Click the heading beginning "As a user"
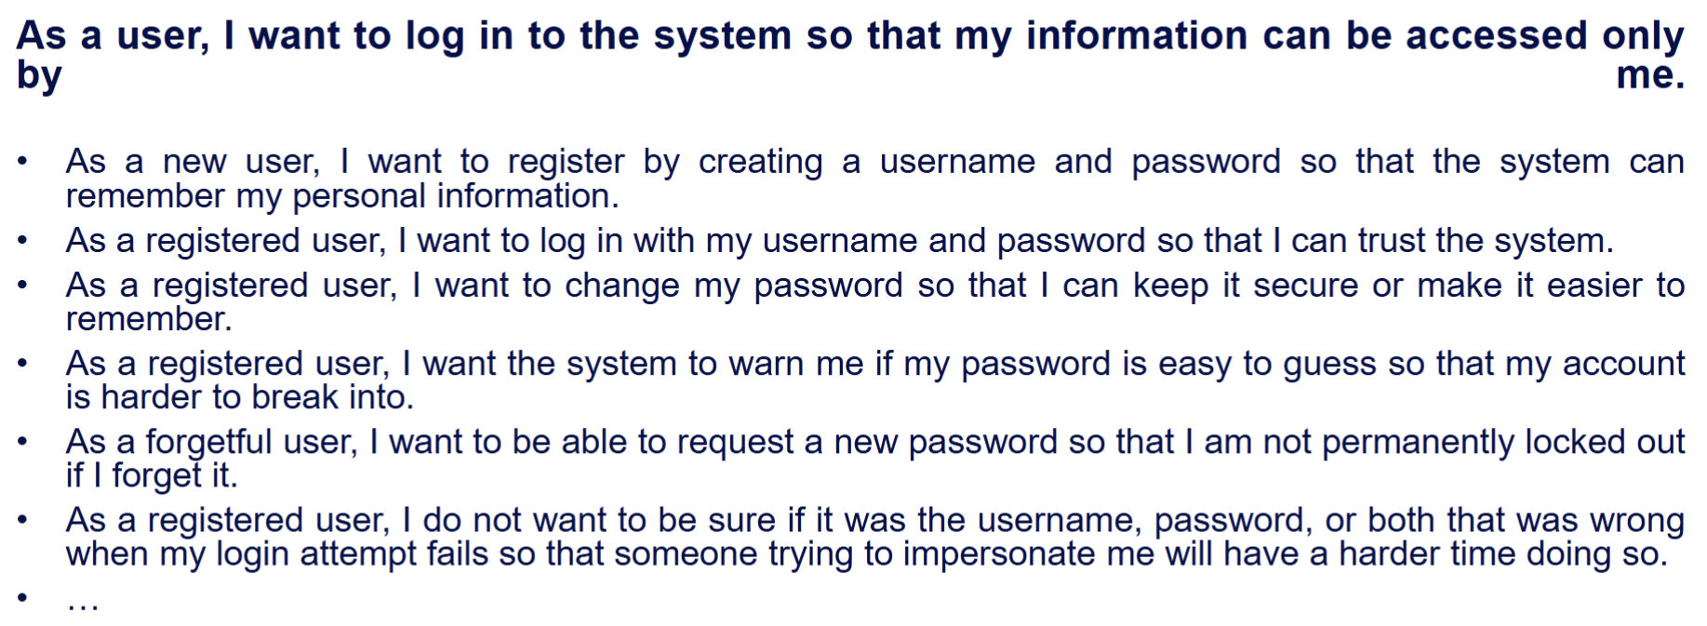This screenshot has width=1707, height=626. pyautogui.click(x=850, y=55)
